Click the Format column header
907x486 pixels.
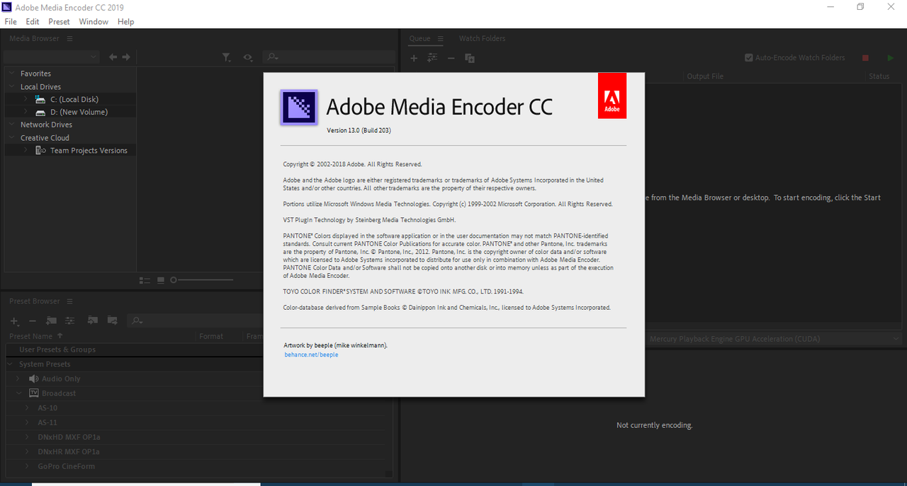(211, 336)
